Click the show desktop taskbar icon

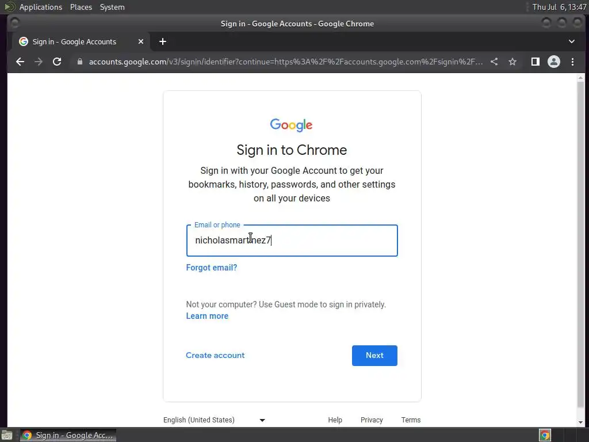[x=7, y=435]
